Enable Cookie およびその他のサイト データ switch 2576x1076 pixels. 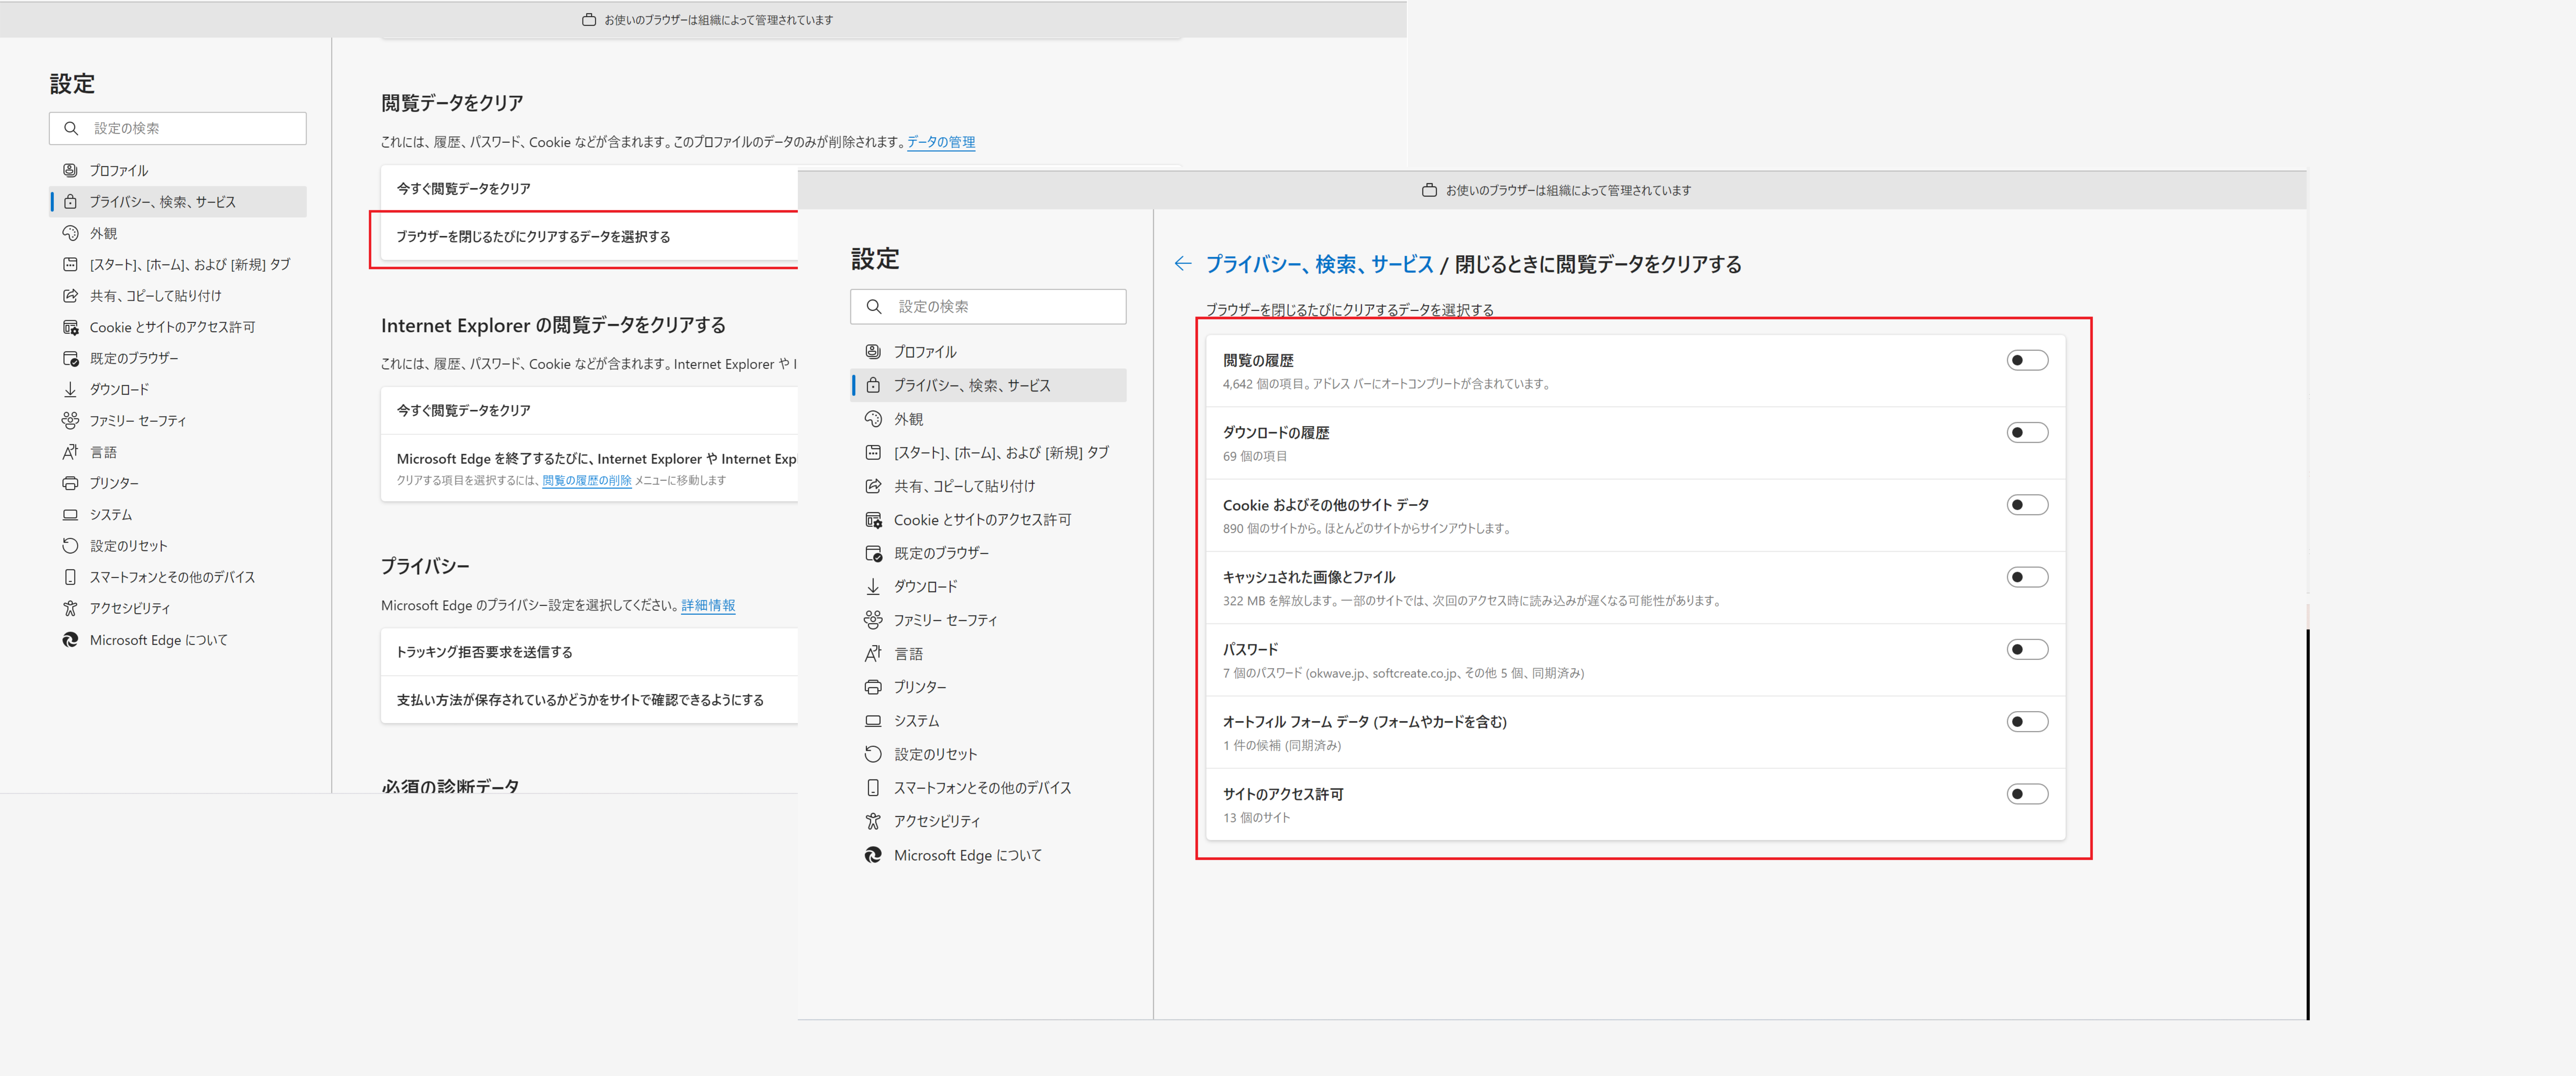(2027, 505)
